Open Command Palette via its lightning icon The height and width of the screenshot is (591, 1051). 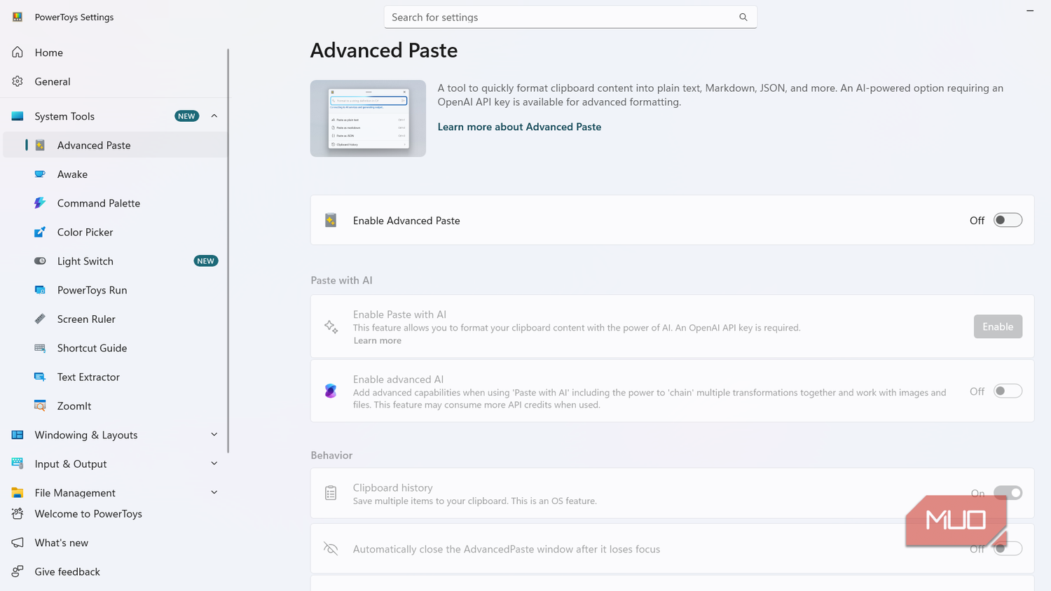coord(40,203)
